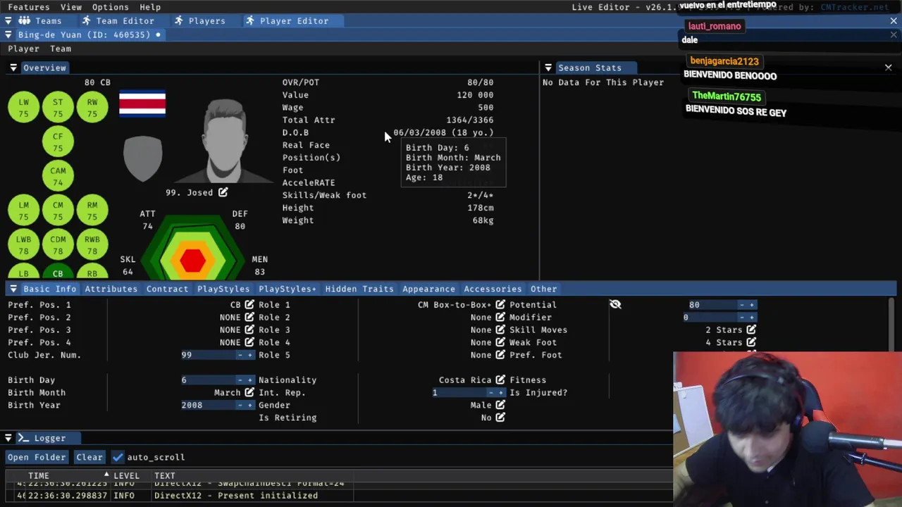Increase Birth Day value

coord(249,380)
